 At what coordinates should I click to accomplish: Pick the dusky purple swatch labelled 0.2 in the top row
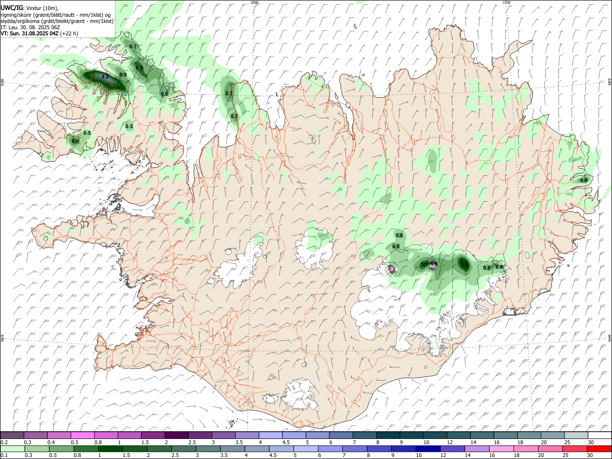click(12, 436)
